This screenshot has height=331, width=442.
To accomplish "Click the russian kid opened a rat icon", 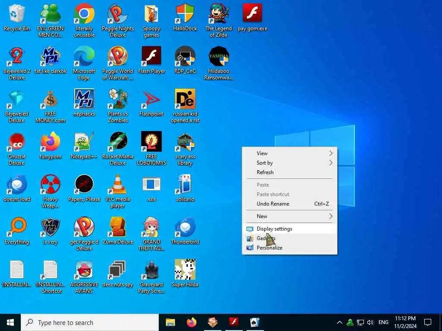I will [x=185, y=106].
